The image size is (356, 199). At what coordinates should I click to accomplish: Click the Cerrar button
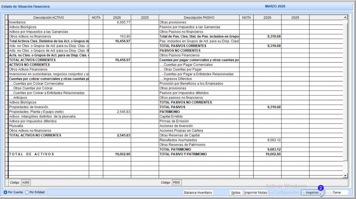(337, 192)
